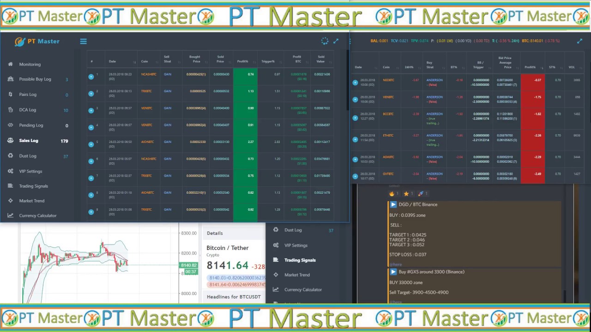Open Monitoring in the upper sidebar
This screenshot has height=332, width=591.
(x=30, y=64)
